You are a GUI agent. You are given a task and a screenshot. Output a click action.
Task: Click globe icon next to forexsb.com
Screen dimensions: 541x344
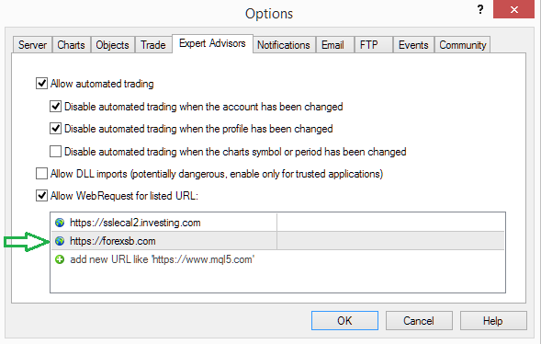pos(60,241)
